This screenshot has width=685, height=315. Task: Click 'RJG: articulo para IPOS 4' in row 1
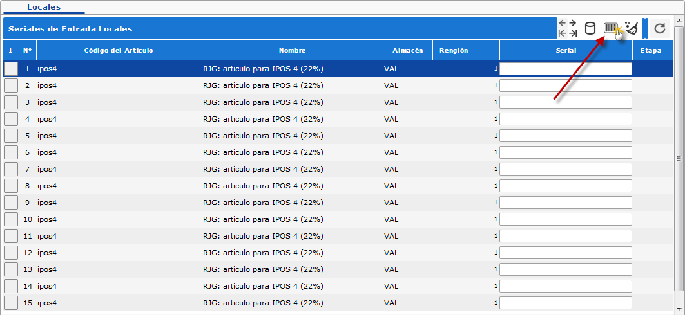point(251,69)
